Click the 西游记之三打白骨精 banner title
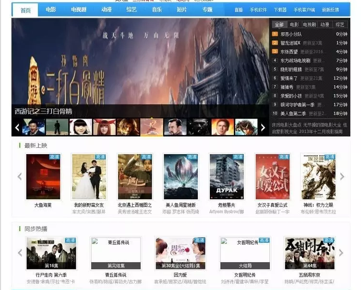Image resolution: width=361 pixels, height=290 pixels. (43, 111)
